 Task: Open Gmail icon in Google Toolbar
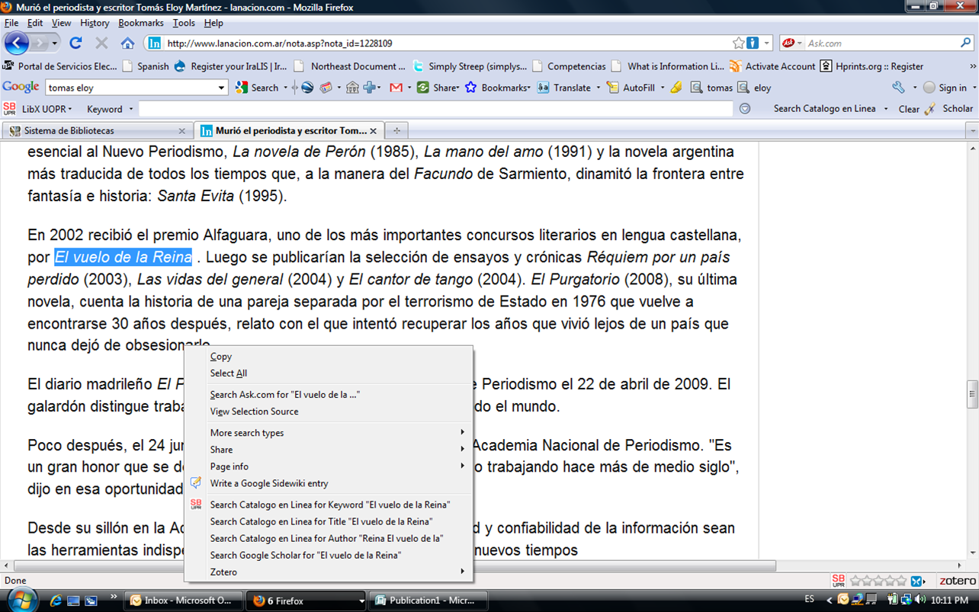(396, 88)
